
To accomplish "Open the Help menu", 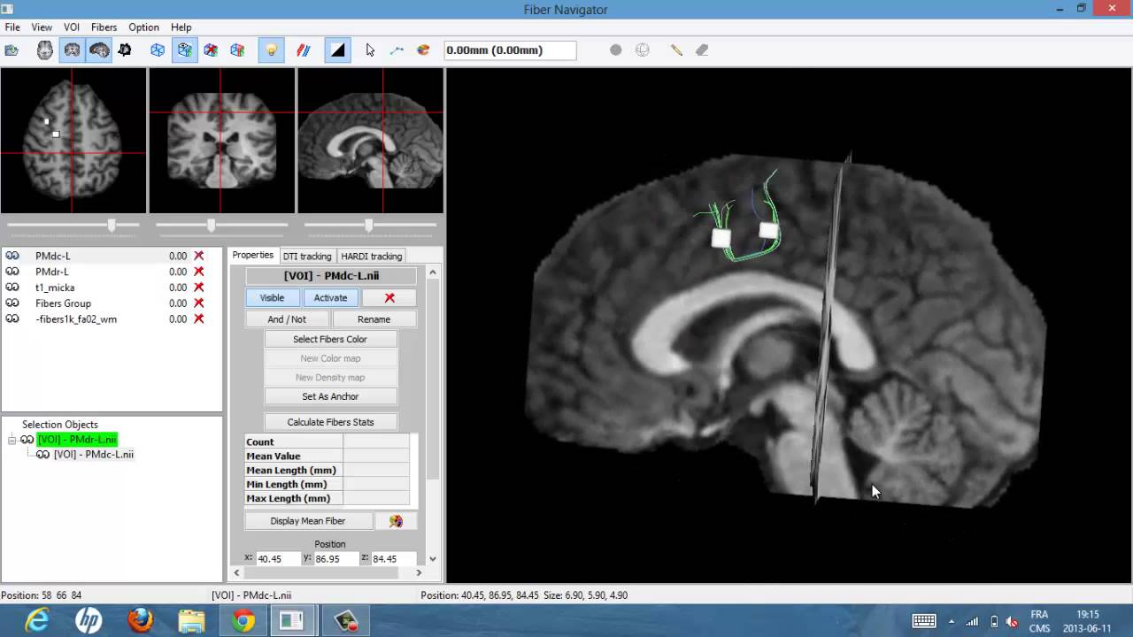I will (x=181, y=27).
